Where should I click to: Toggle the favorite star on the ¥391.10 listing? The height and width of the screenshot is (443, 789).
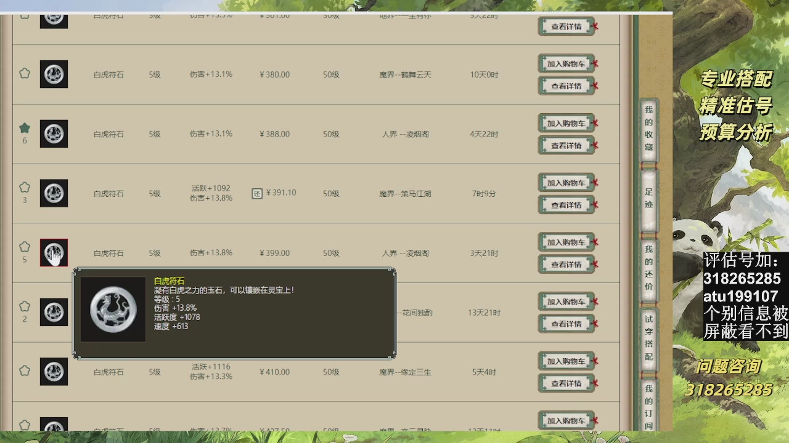pos(25,187)
